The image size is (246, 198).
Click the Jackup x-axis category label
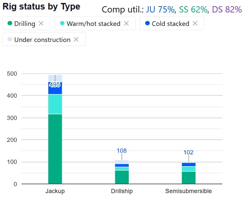[55, 191]
